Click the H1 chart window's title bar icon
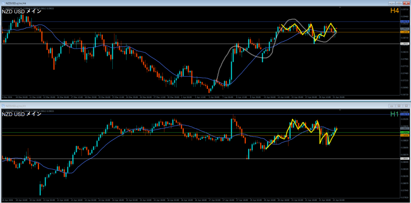 coord(4,106)
